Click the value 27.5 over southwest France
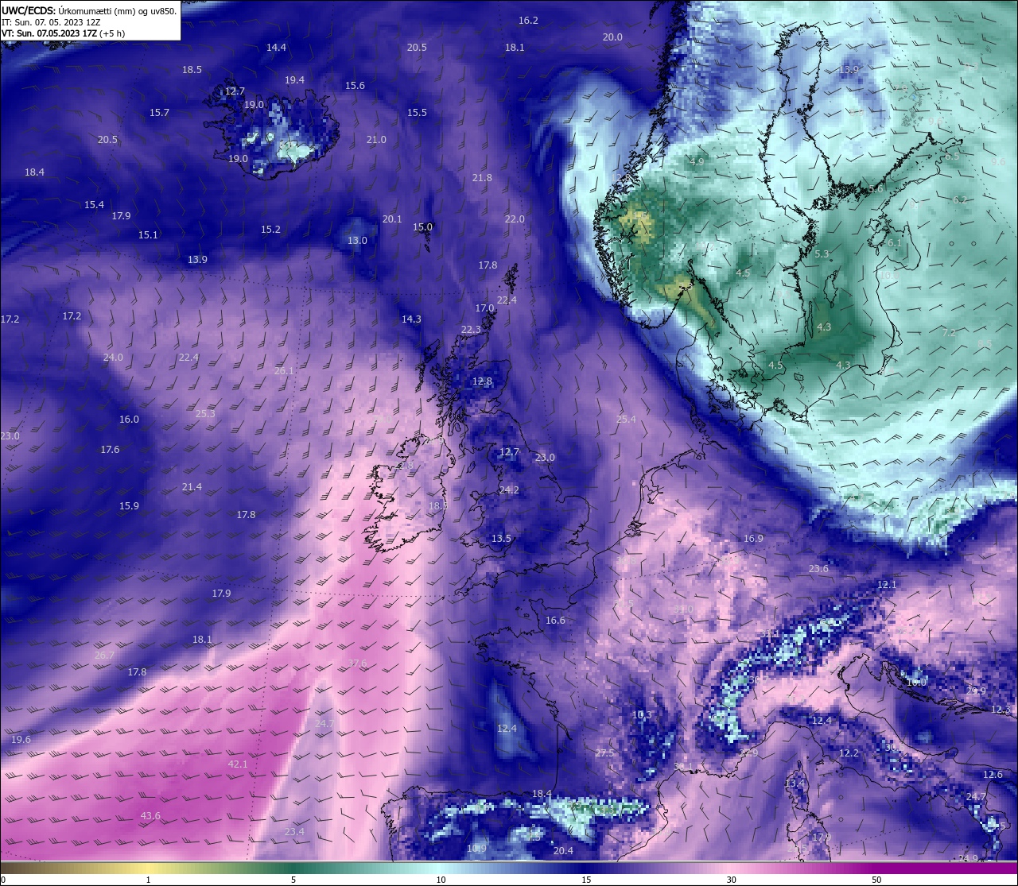This screenshot has width=1018, height=886. pos(604,753)
